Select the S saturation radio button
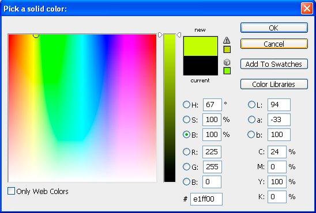The width and height of the screenshot is (316, 213). tap(186, 120)
